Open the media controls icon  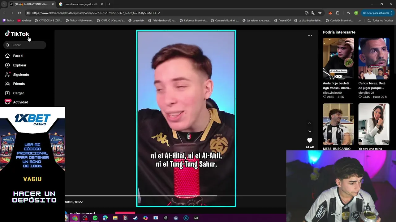point(349,13)
